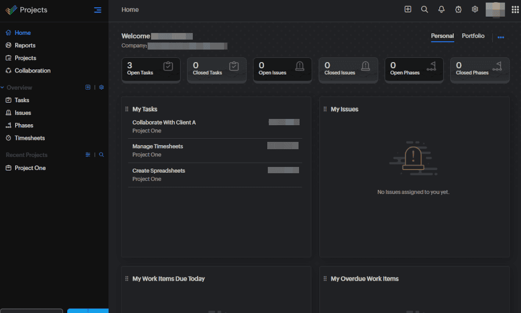Image resolution: width=521 pixels, height=313 pixels.
Task: Open the quick add plus icon
Action: tap(408, 9)
